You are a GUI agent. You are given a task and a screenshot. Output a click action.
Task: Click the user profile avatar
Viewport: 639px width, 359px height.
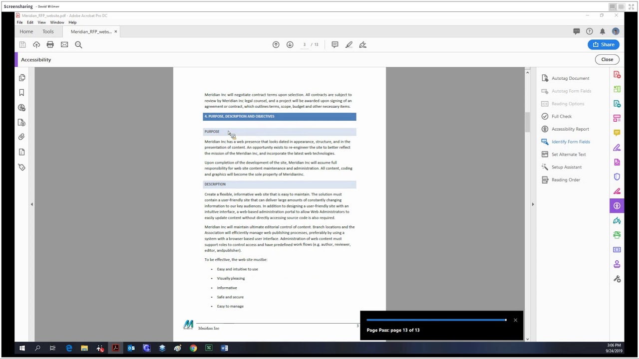(x=616, y=31)
